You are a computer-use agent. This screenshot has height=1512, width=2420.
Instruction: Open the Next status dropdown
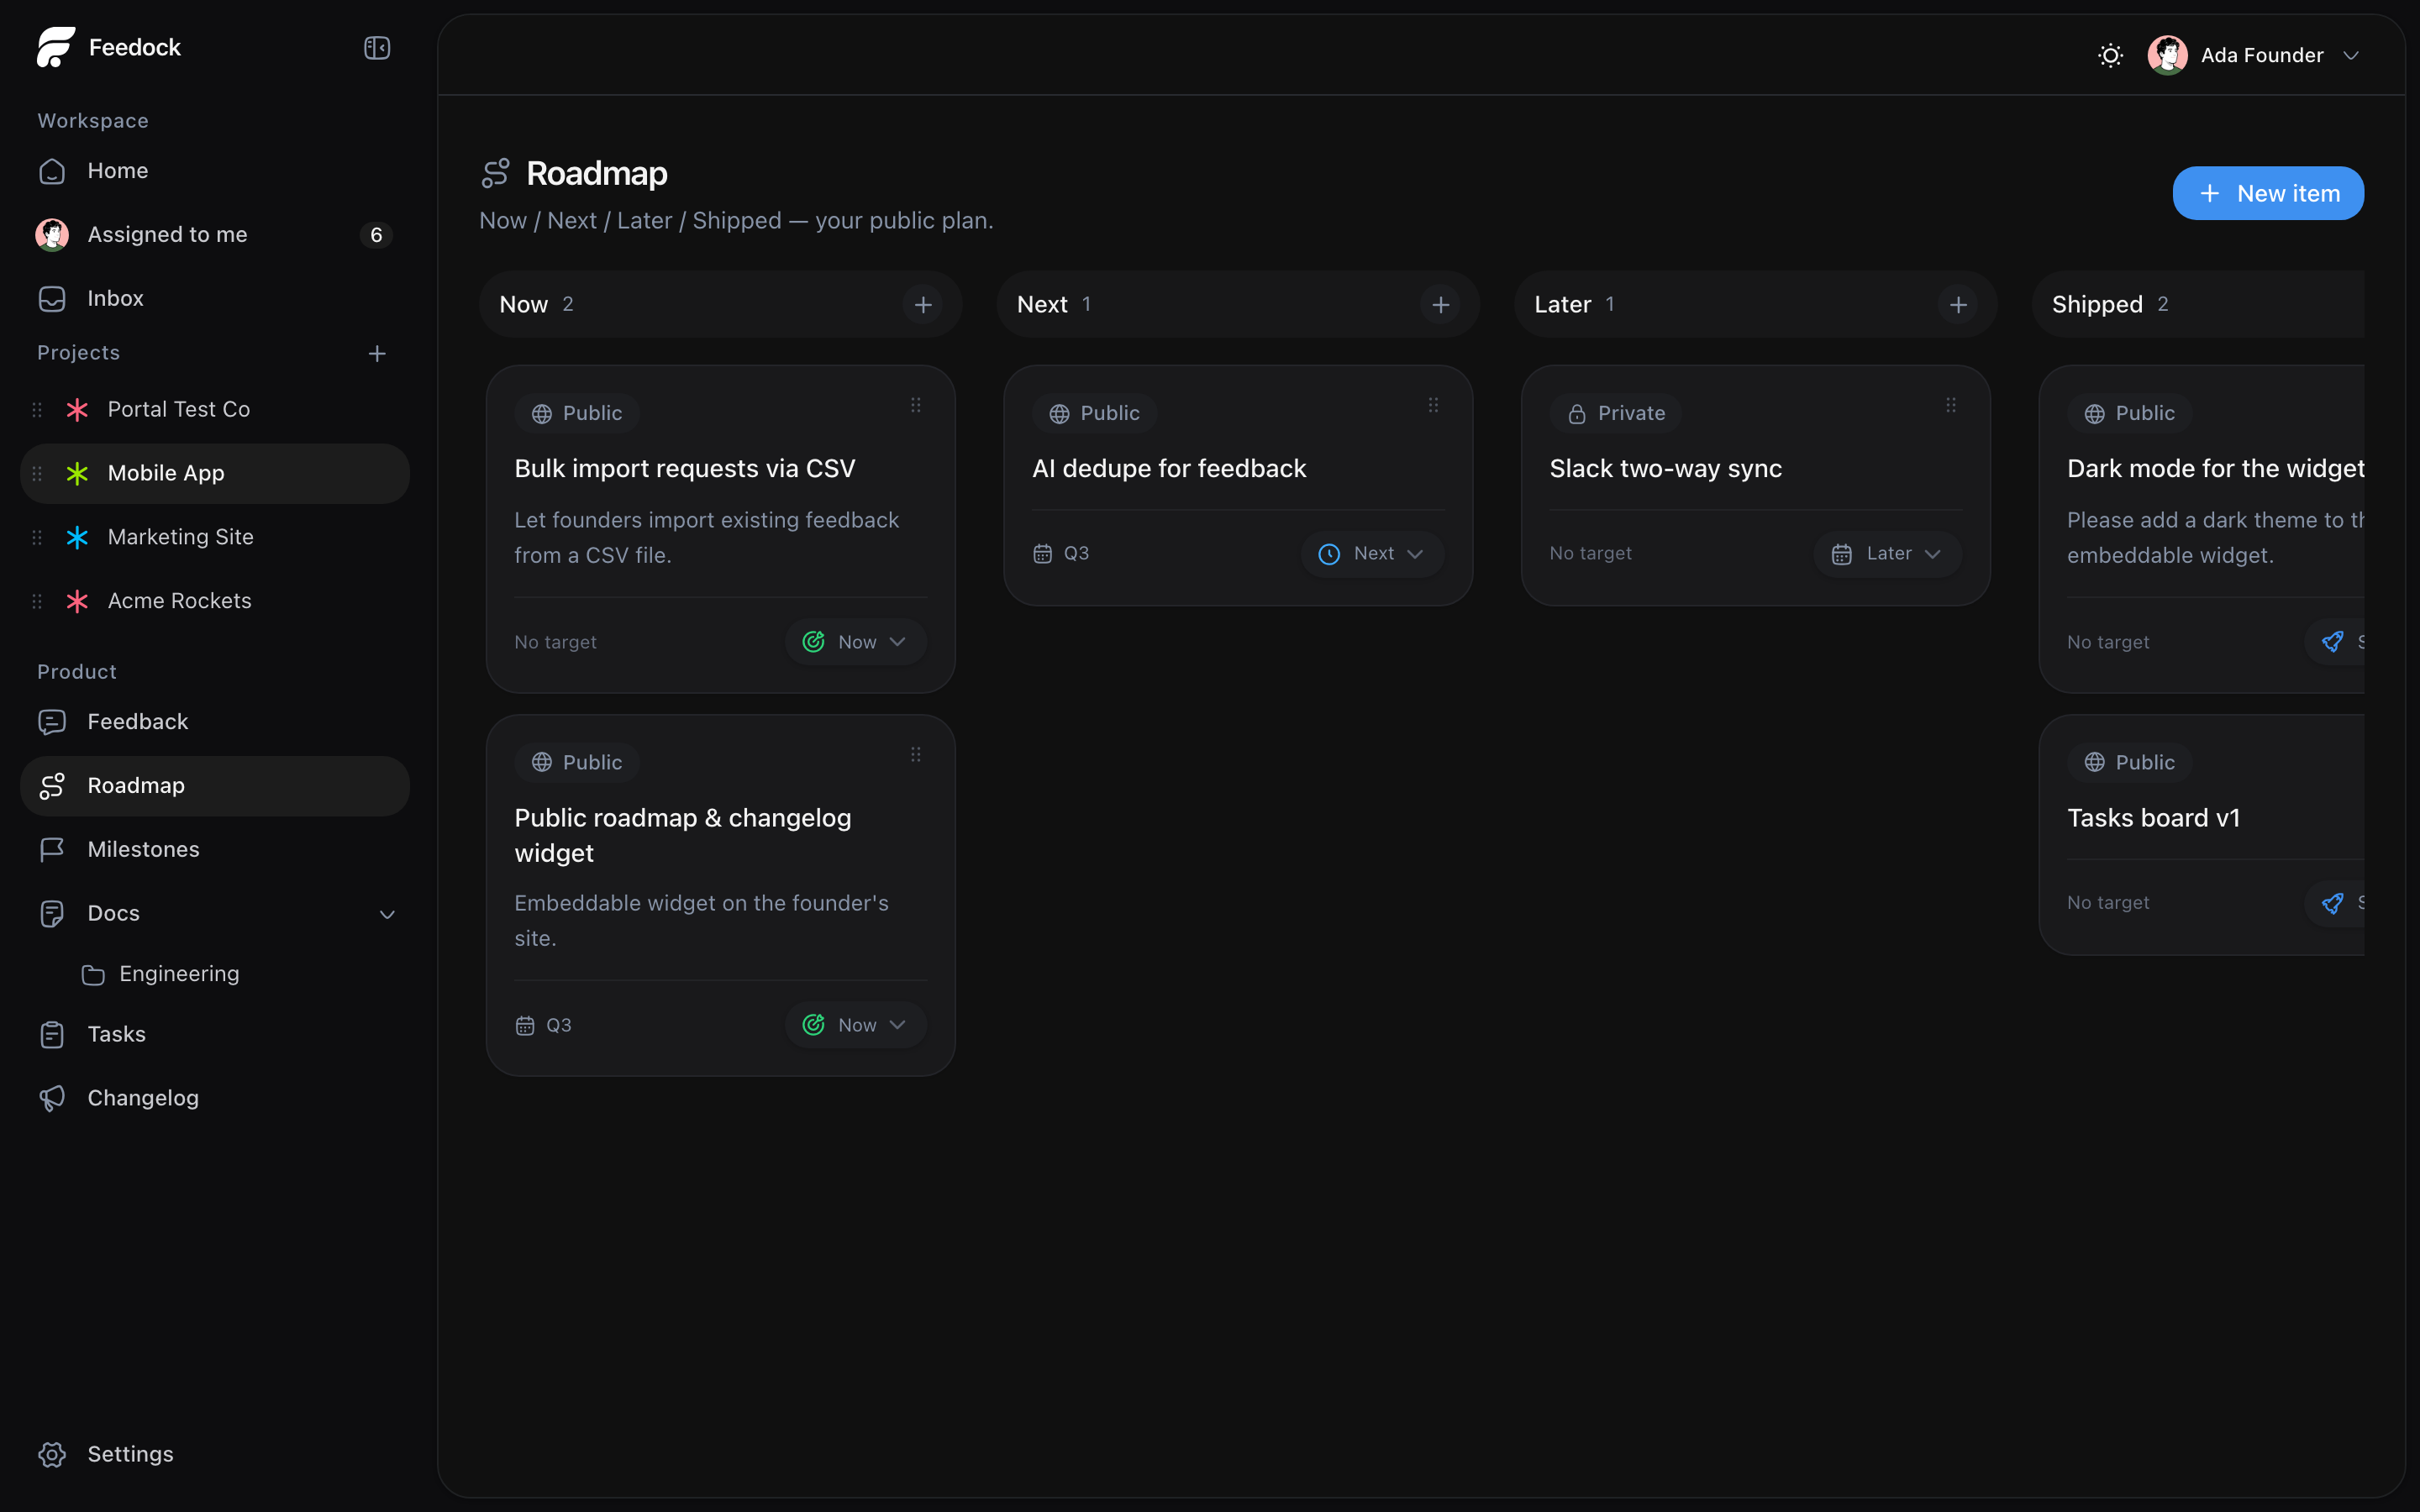[1372, 554]
